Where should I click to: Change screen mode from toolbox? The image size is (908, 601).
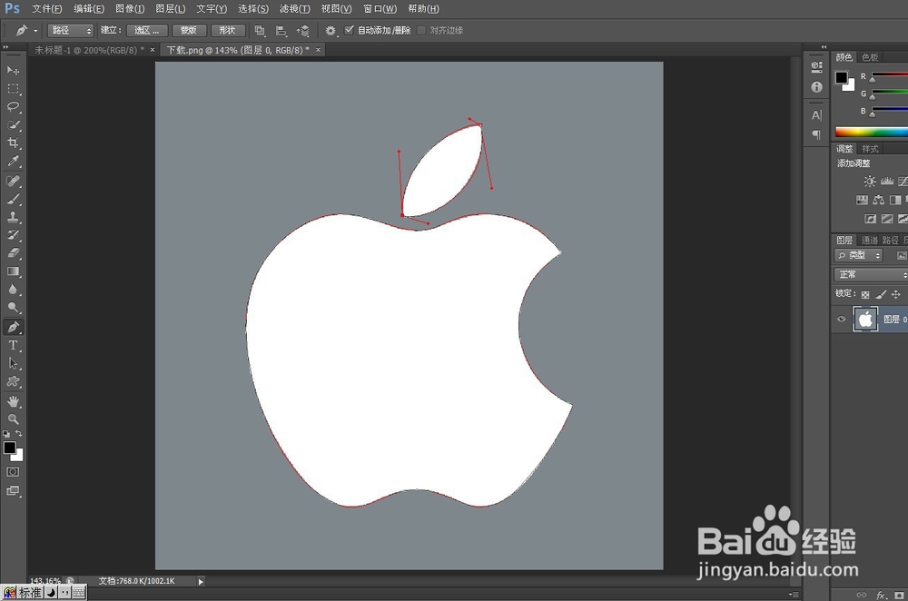point(13,491)
